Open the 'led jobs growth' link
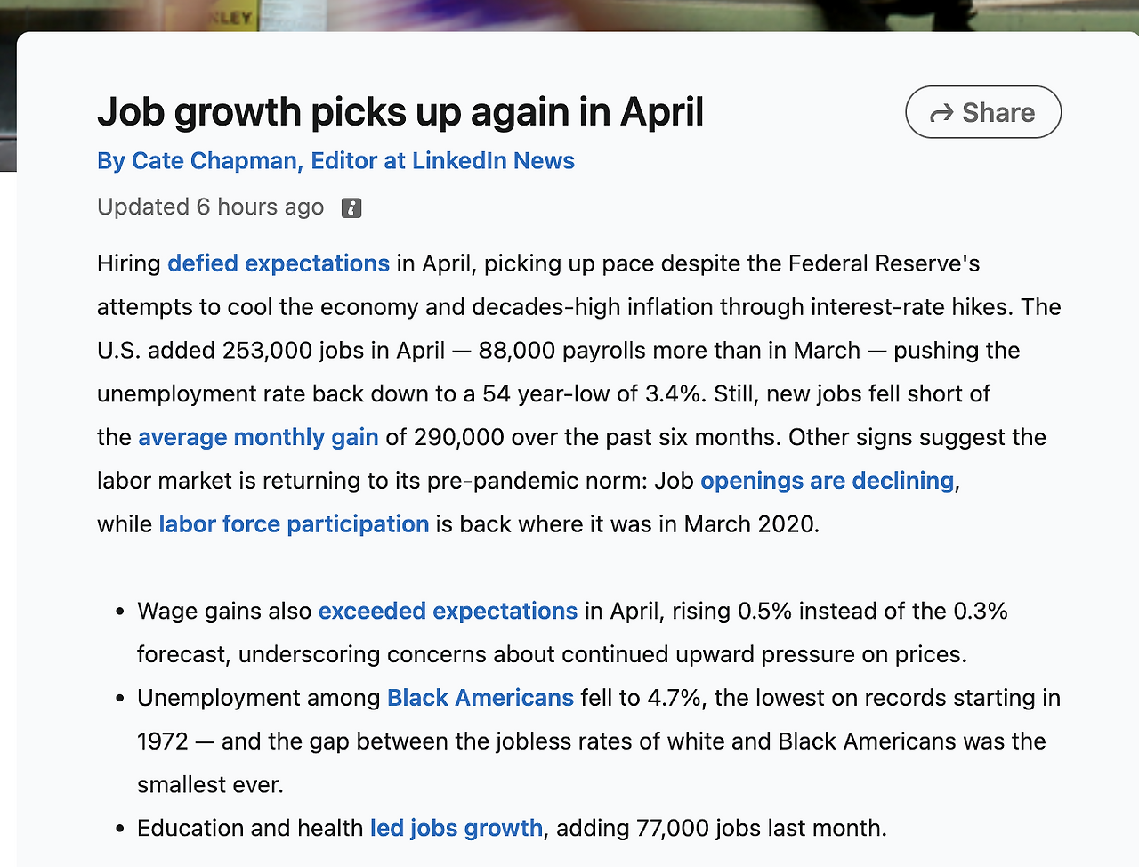Image resolution: width=1139 pixels, height=867 pixels. [x=456, y=829]
